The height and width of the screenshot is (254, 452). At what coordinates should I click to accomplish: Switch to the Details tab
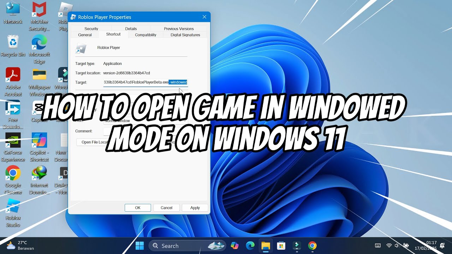(x=131, y=29)
